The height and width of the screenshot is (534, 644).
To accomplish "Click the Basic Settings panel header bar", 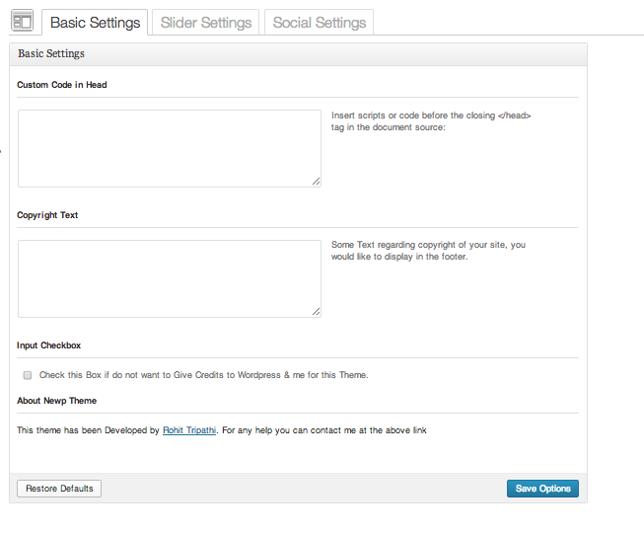I will click(298, 54).
